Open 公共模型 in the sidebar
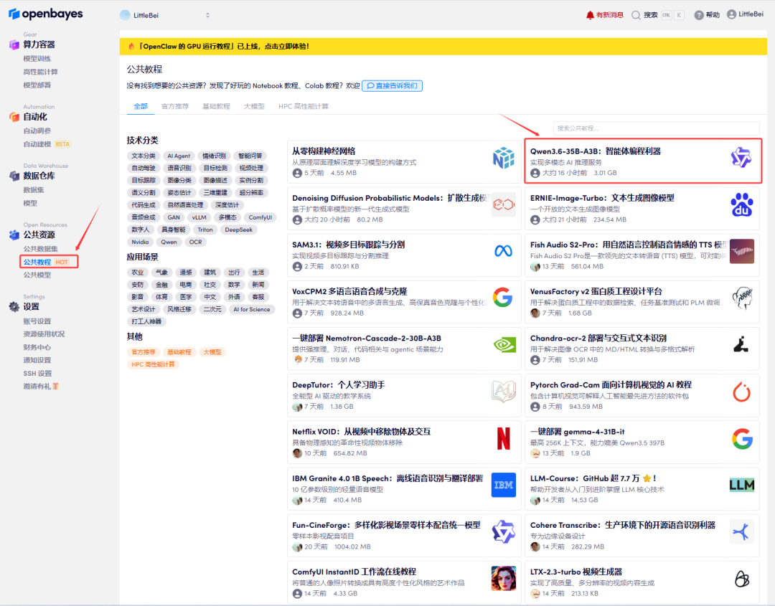 [37, 275]
